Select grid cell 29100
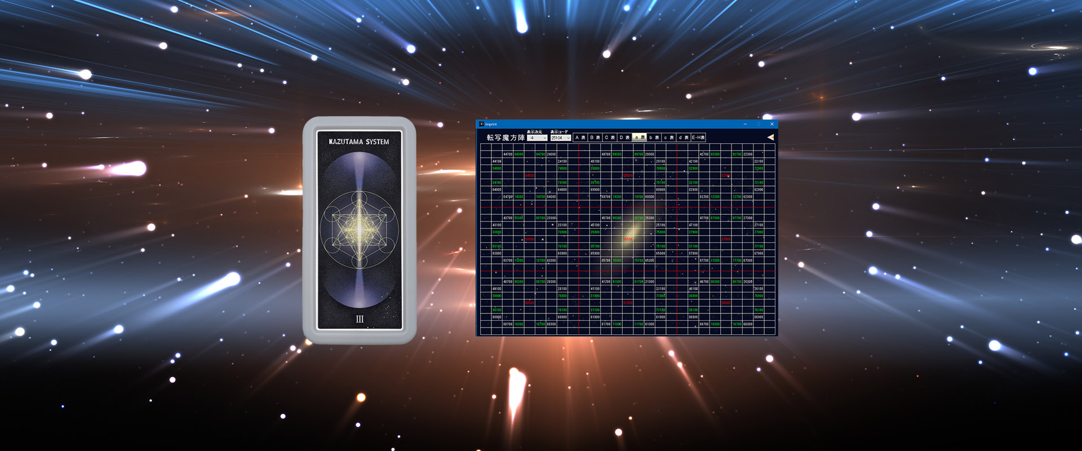The height and width of the screenshot is (451, 1082). click(x=661, y=161)
